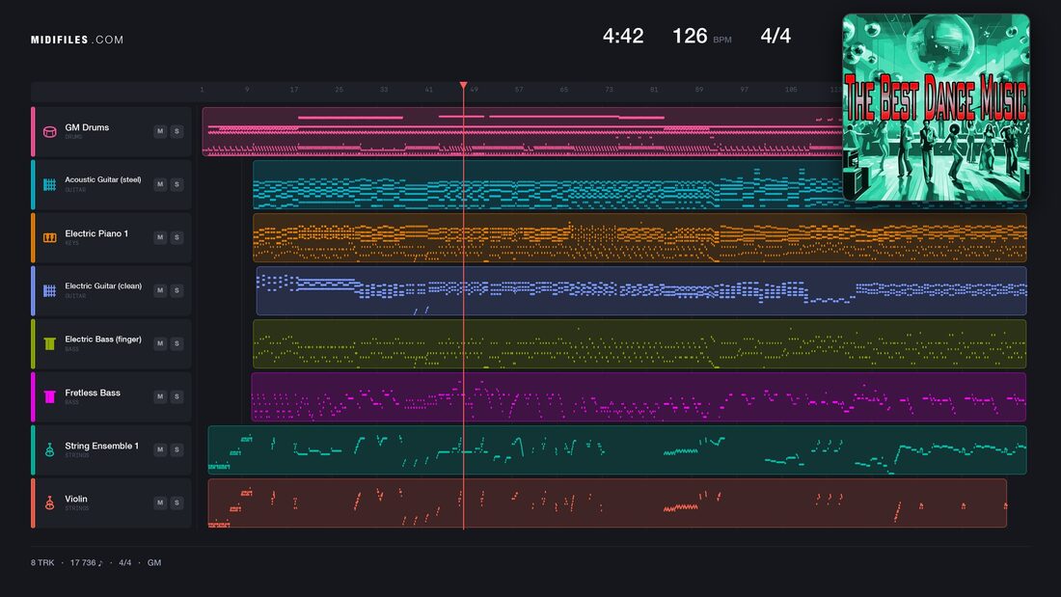Image resolution: width=1061 pixels, height=597 pixels.
Task: Mute the Electric Guitar (clean) track
Action: (160, 290)
